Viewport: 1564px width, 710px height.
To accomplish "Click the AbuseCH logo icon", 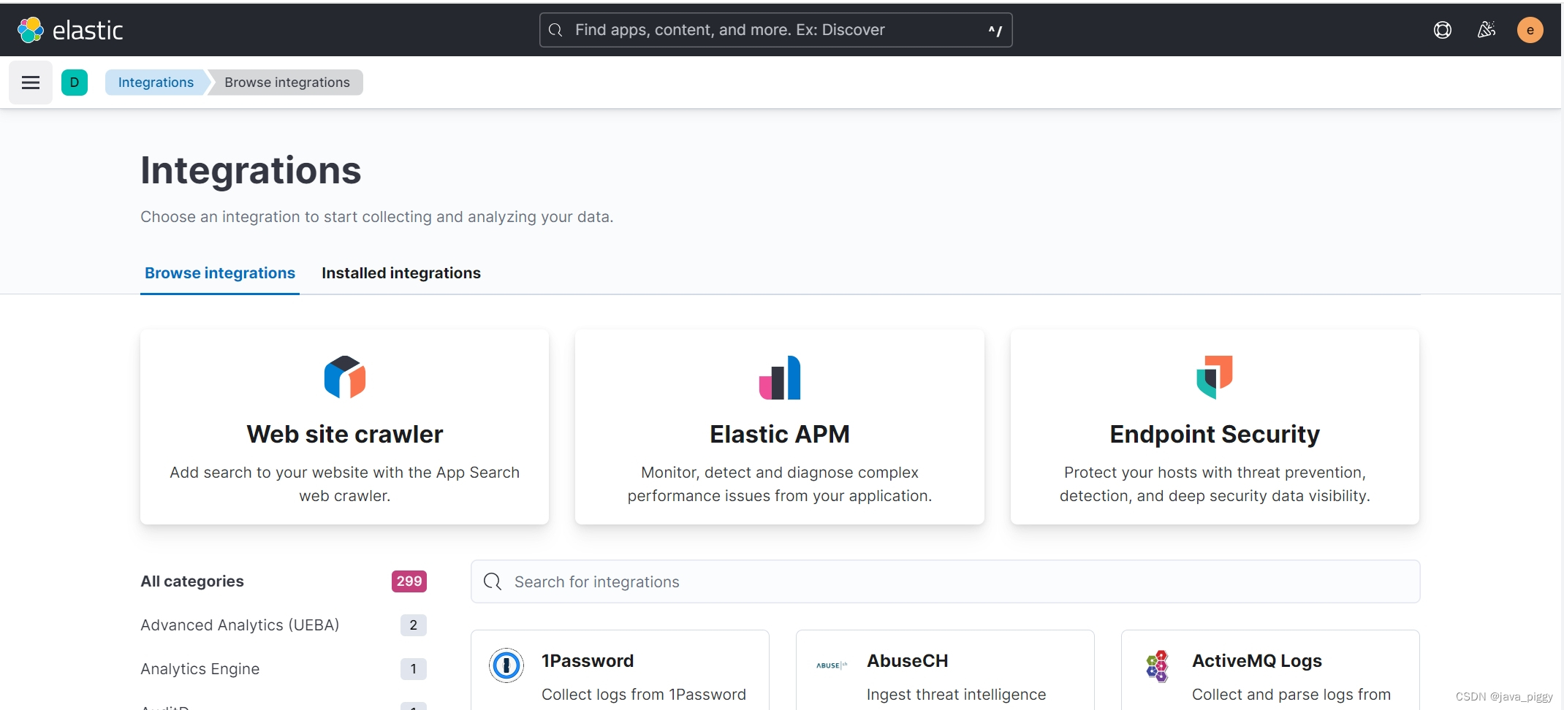I will 831,665.
